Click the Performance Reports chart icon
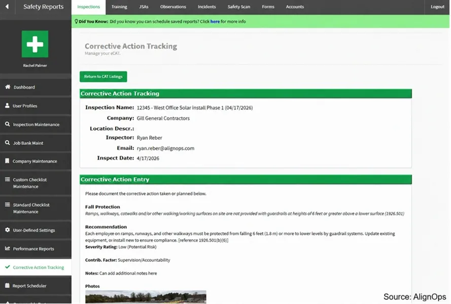The height and width of the screenshot is (304, 451). point(8,248)
